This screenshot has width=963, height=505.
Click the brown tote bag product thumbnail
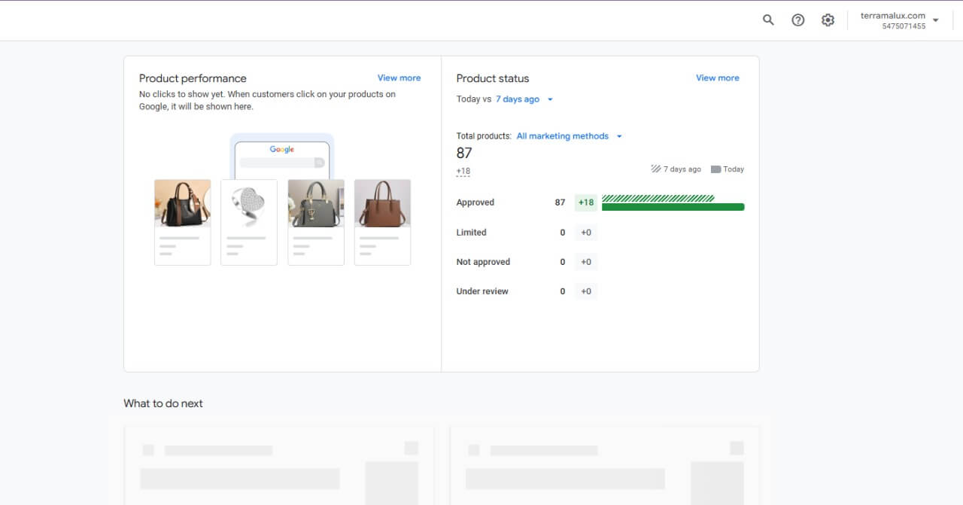382,203
